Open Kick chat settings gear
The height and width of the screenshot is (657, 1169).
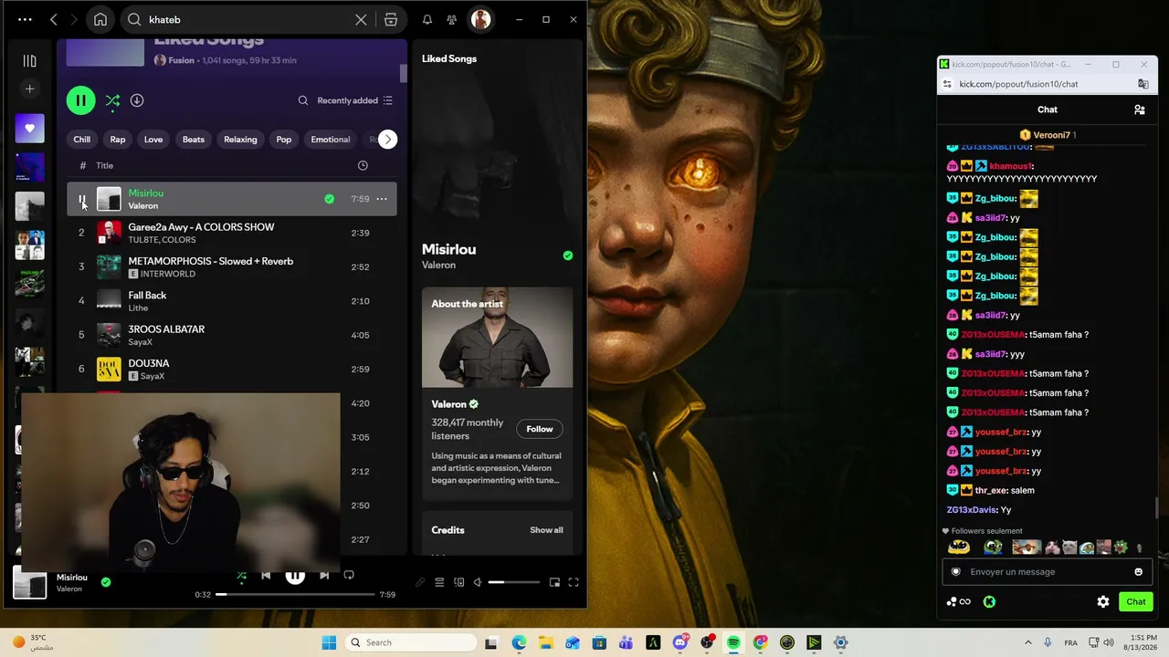pos(1103,602)
